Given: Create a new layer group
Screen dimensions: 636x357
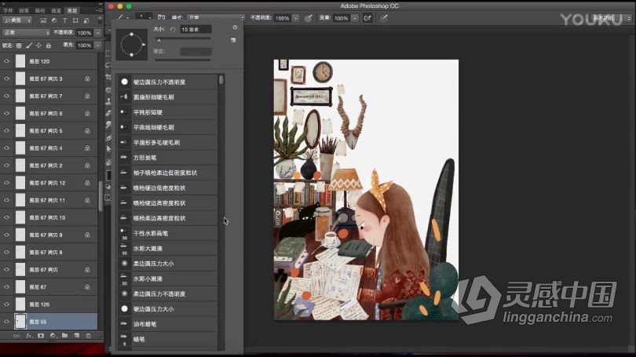Looking at the screenshot, I should click(x=64, y=336).
